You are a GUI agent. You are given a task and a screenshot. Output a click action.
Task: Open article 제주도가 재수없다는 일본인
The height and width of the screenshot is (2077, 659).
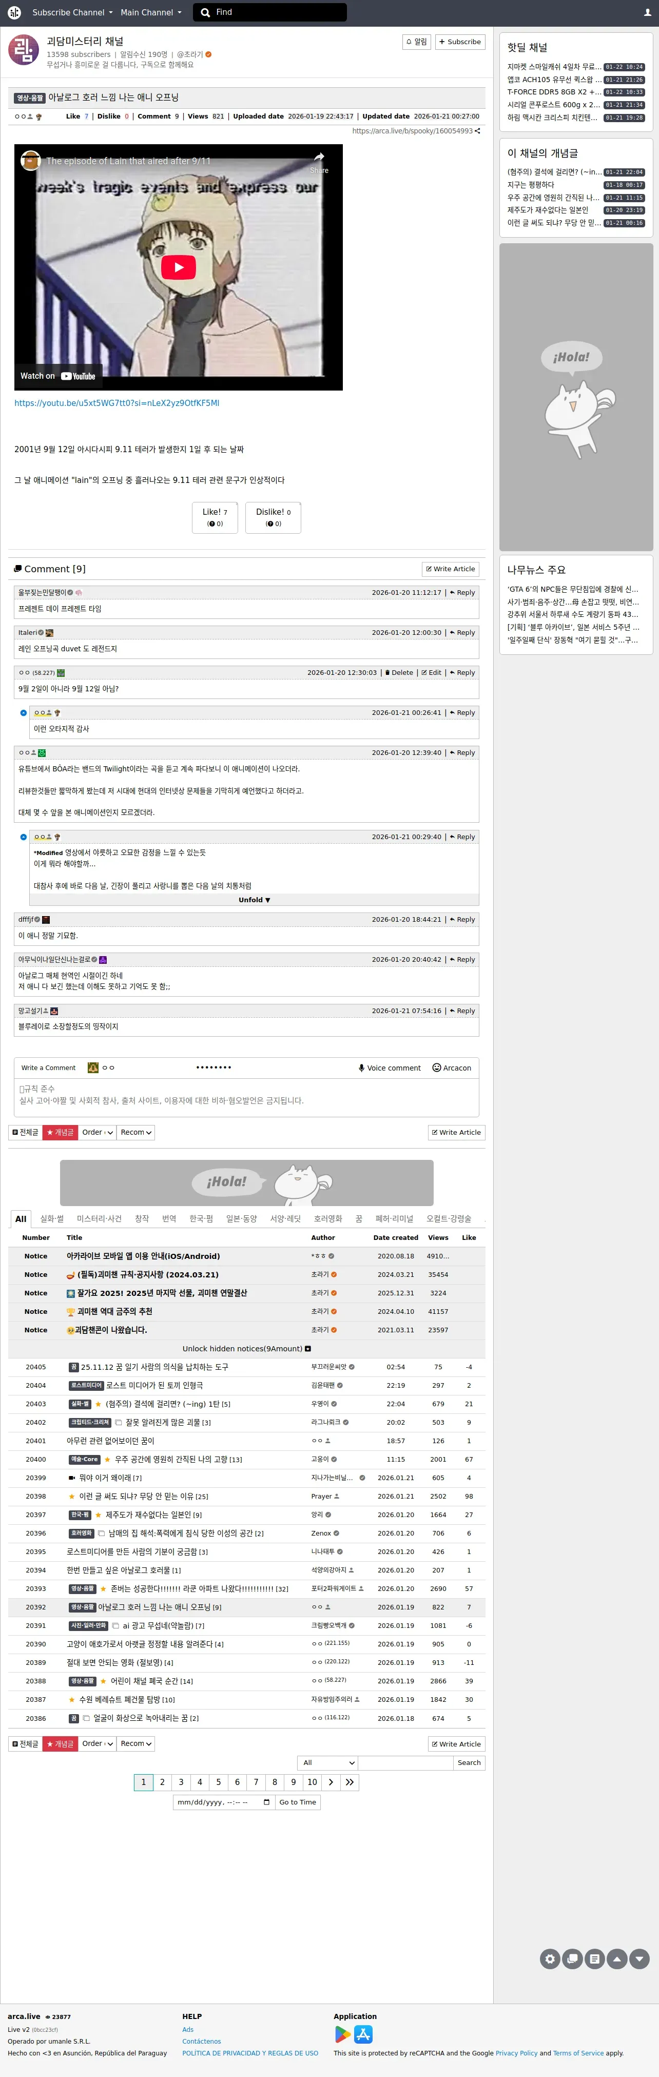(x=148, y=1515)
